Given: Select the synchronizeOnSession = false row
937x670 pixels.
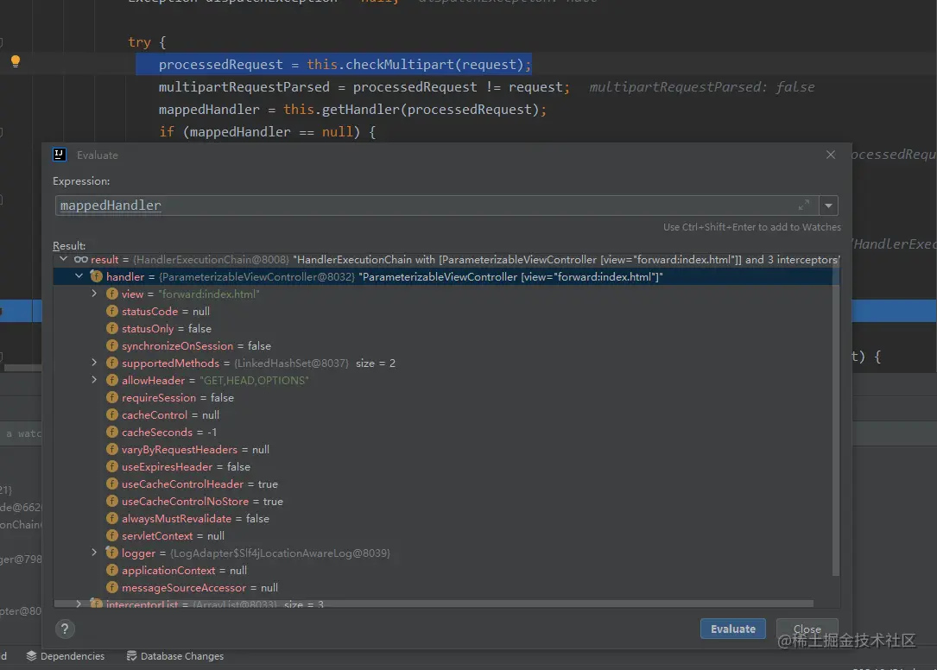Looking at the screenshot, I should [x=443, y=346].
